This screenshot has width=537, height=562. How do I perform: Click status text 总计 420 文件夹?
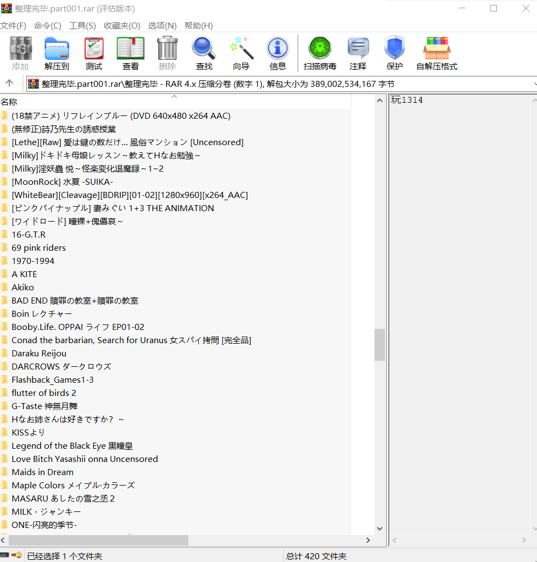click(316, 556)
